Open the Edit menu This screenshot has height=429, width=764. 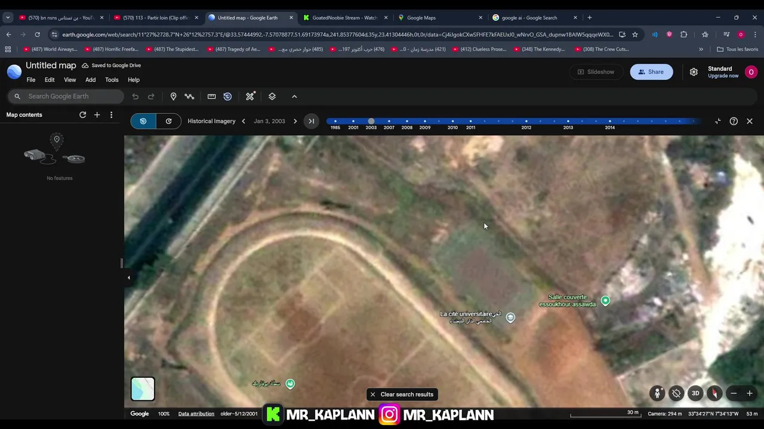[x=50, y=80]
